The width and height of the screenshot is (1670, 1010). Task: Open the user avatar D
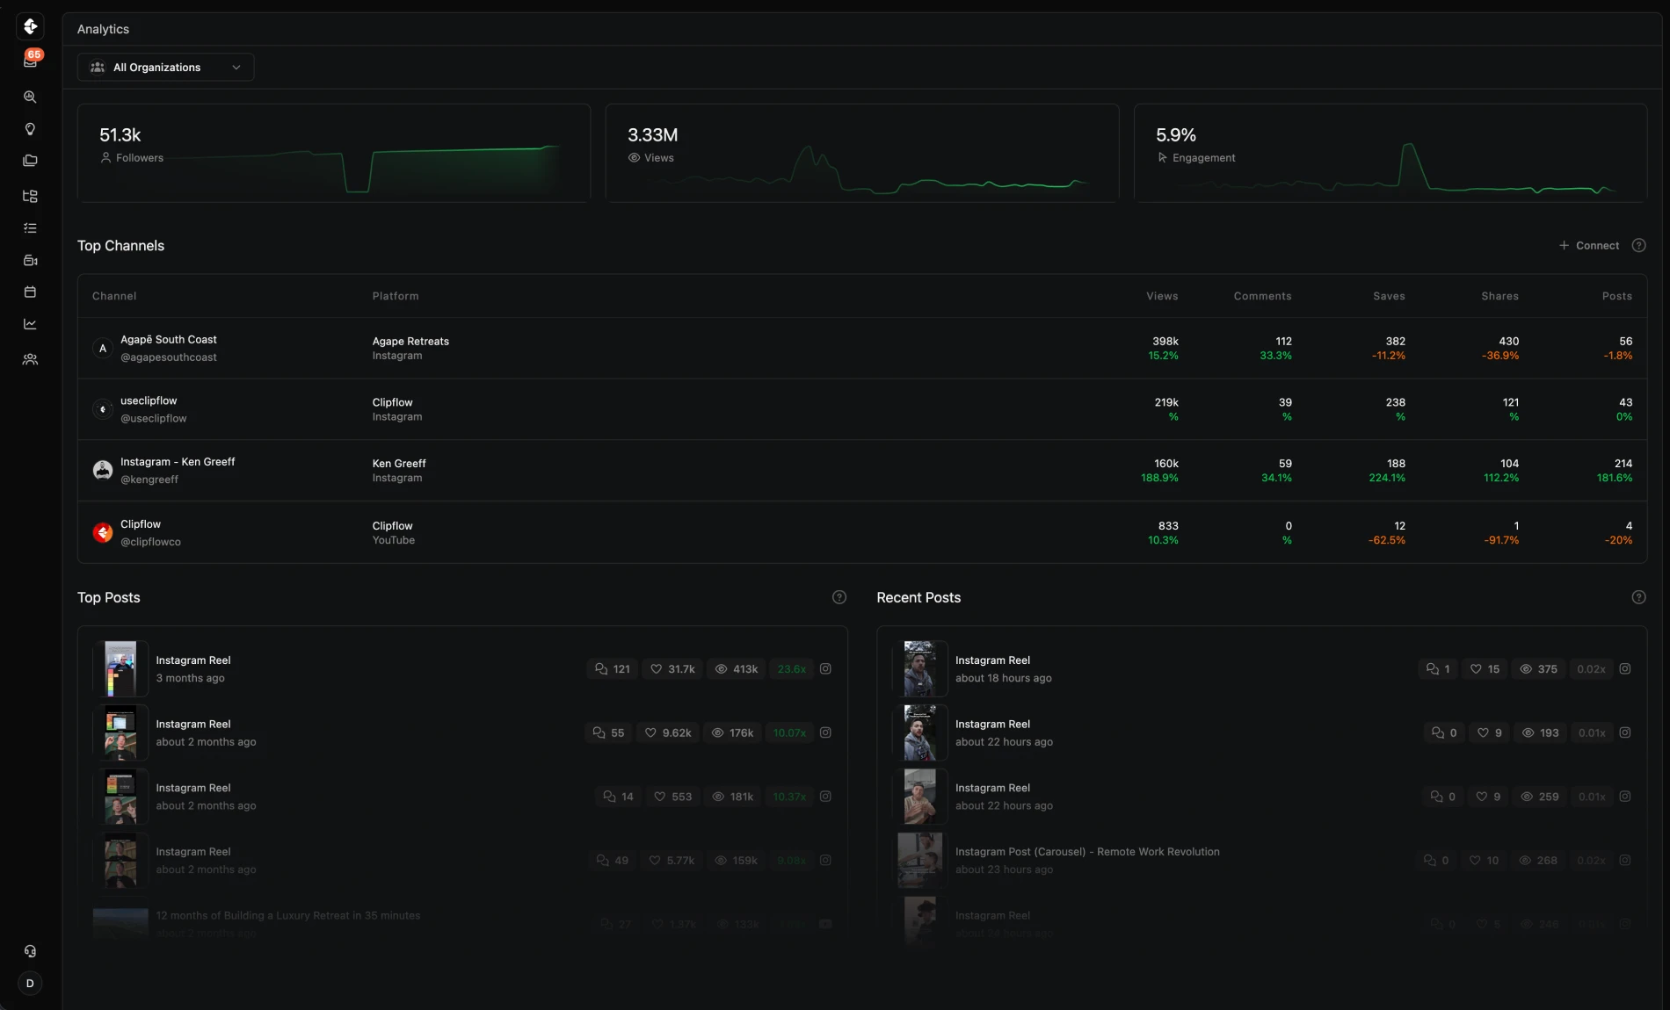tap(30, 984)
